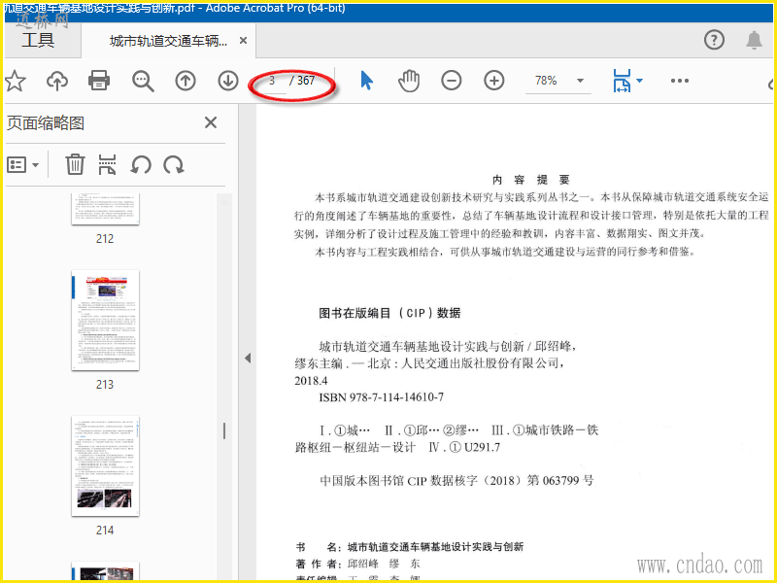Upload the file with the cloud icon

pyautogui.click(x=57, y=81)
